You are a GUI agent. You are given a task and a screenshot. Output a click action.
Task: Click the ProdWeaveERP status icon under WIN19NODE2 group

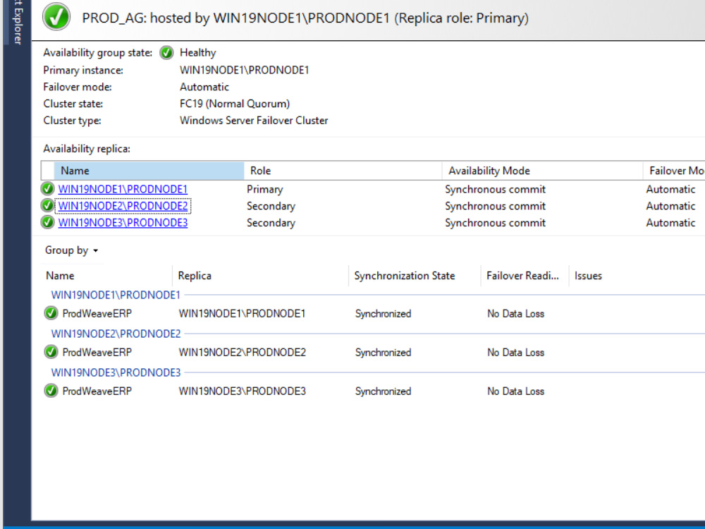point(51,352)
